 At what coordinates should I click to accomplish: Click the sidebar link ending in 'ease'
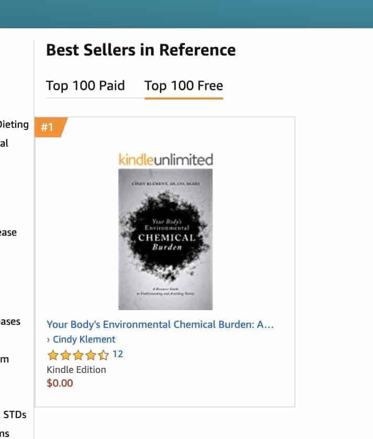pyautogui.click(x=8, y=233)
